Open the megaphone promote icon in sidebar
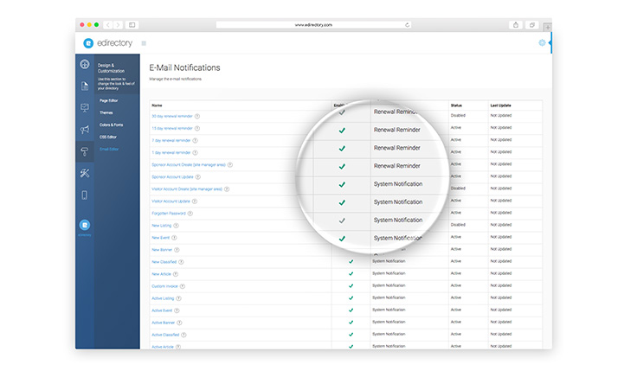This screenshot has height=390, width=624. coord(84,130)
